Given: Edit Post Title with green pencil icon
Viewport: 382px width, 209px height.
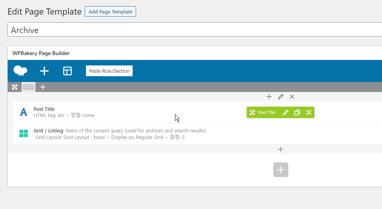Looking at the screenshot, I should [286, 112].
